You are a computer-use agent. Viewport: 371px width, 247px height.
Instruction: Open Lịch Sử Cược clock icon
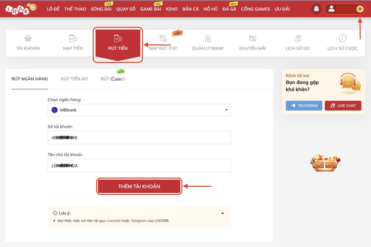pos(342,38)
